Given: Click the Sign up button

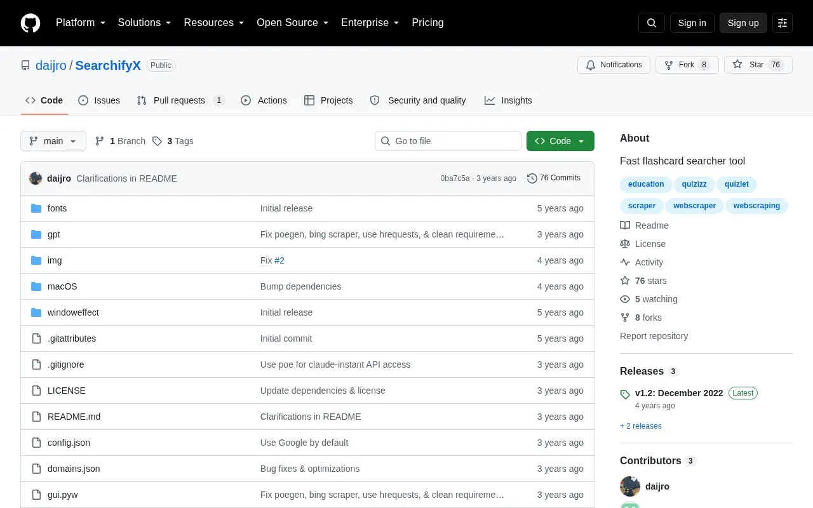Looking at the screenshot, I should (743, 23).
